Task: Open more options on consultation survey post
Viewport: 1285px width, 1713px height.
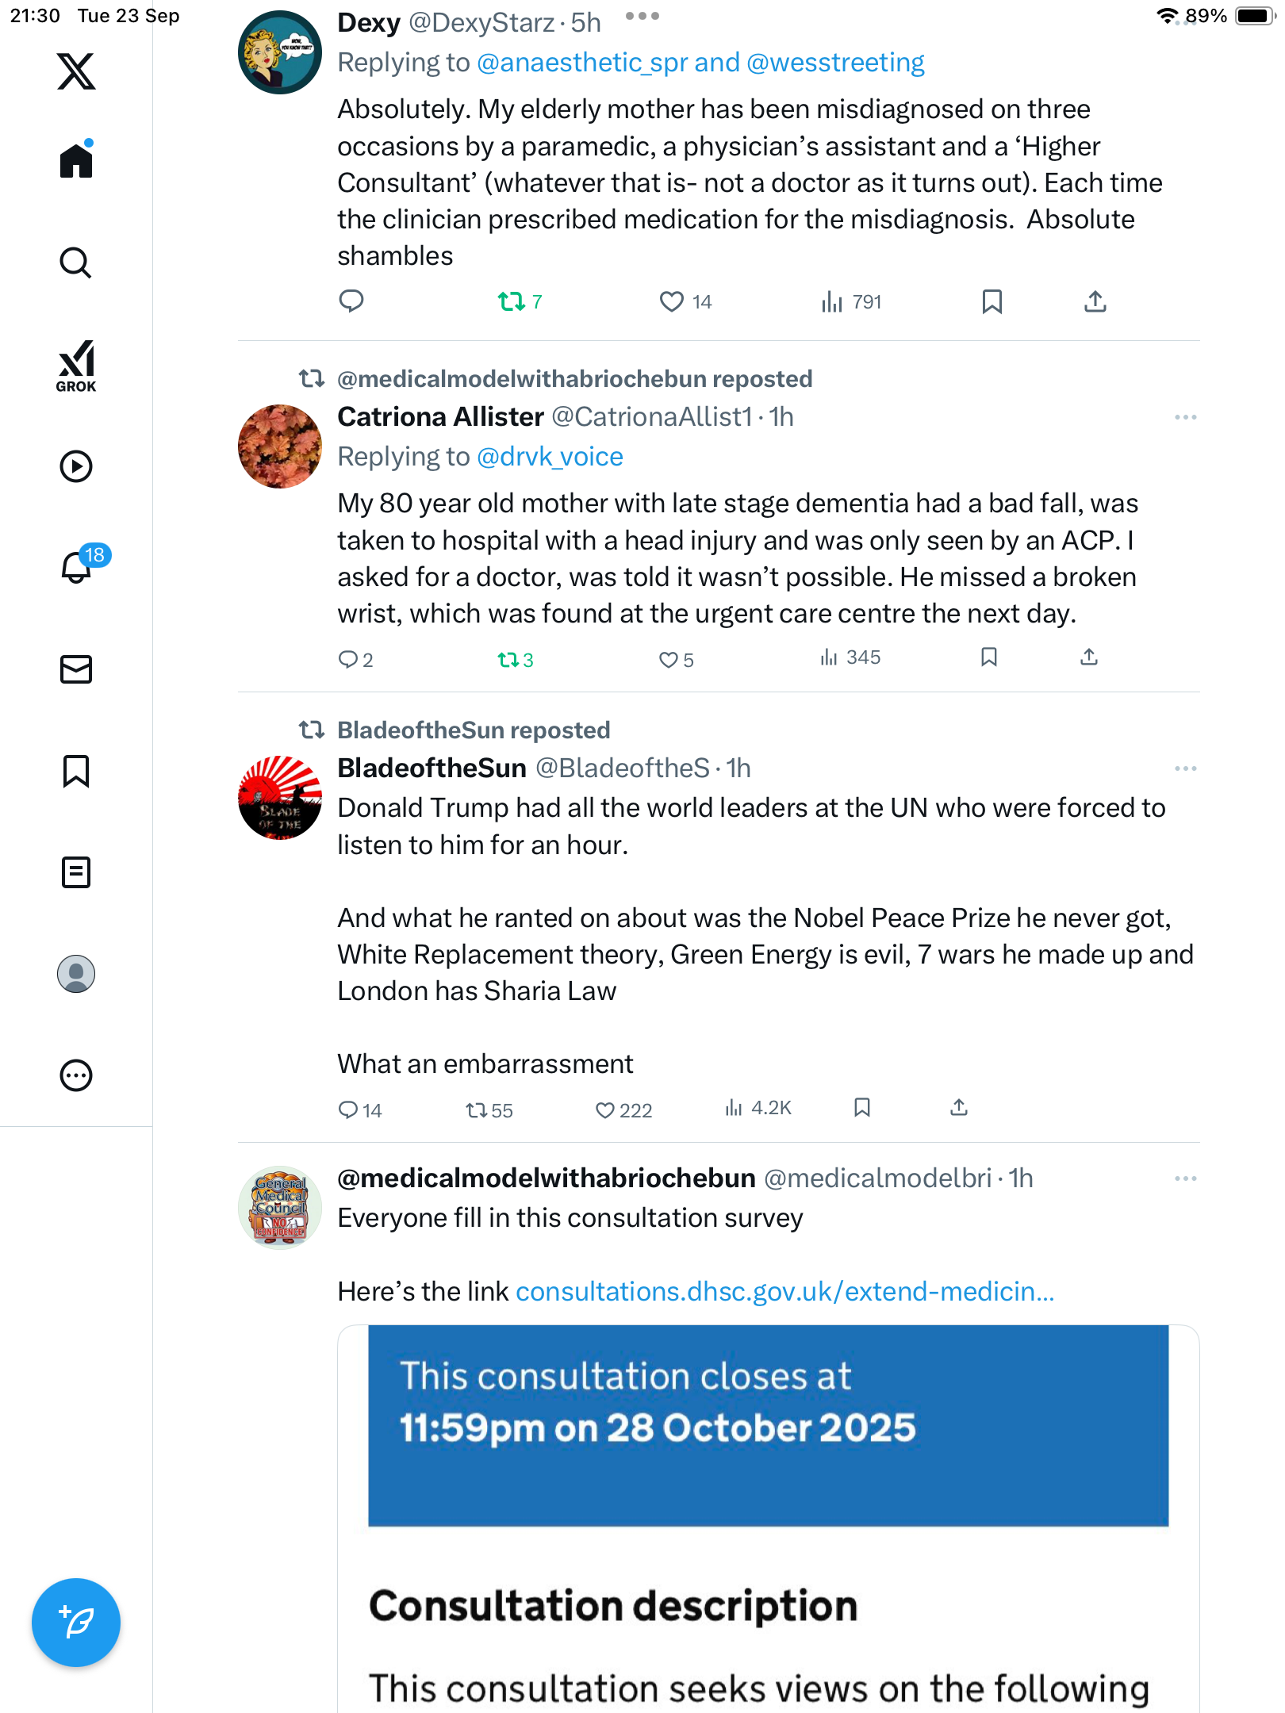Action: 1185,1178
